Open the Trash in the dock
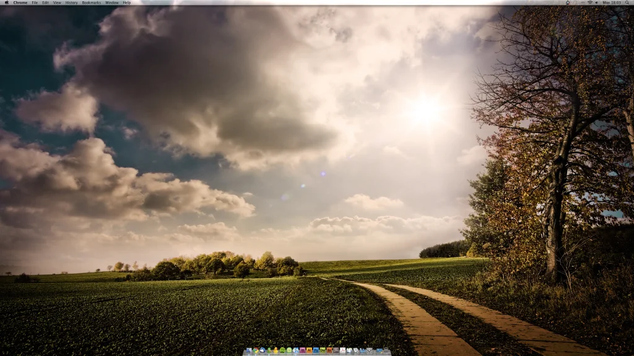 386,350
